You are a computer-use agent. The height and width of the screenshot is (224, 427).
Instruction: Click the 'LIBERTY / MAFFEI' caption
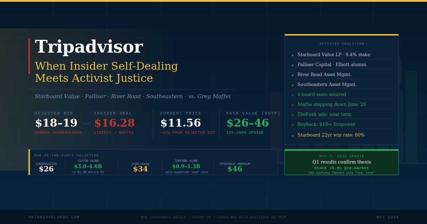point(114,133)
